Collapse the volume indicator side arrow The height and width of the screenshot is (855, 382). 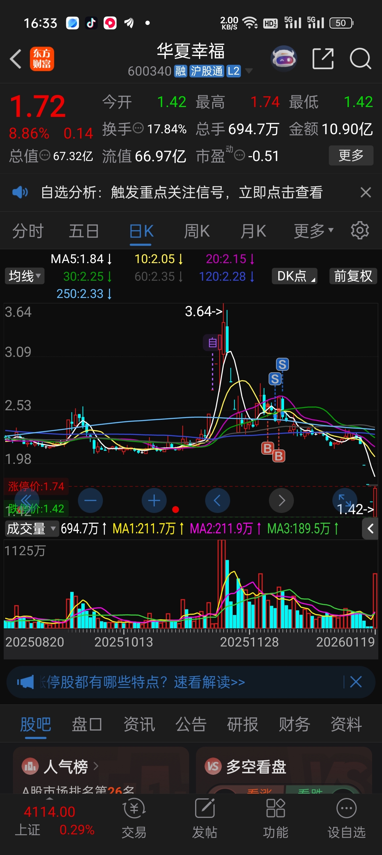pyautogui.click(x=370, y=528)
